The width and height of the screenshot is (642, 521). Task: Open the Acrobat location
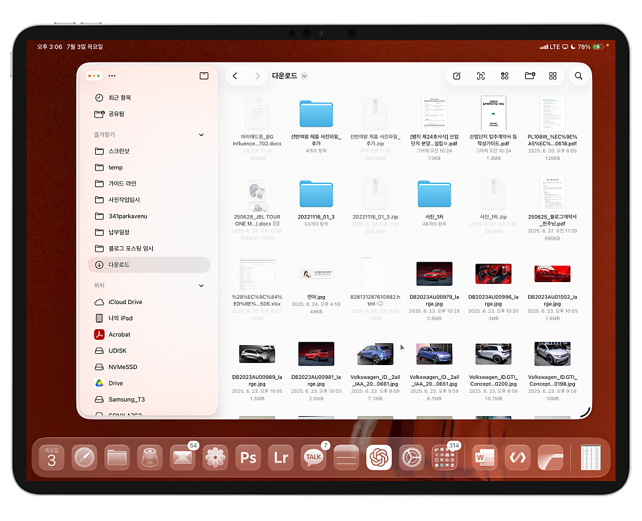[149, 334]
